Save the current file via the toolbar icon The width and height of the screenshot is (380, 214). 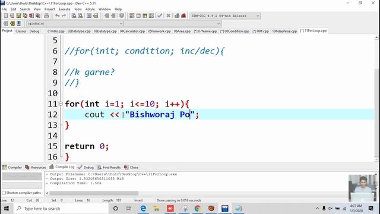18,16
